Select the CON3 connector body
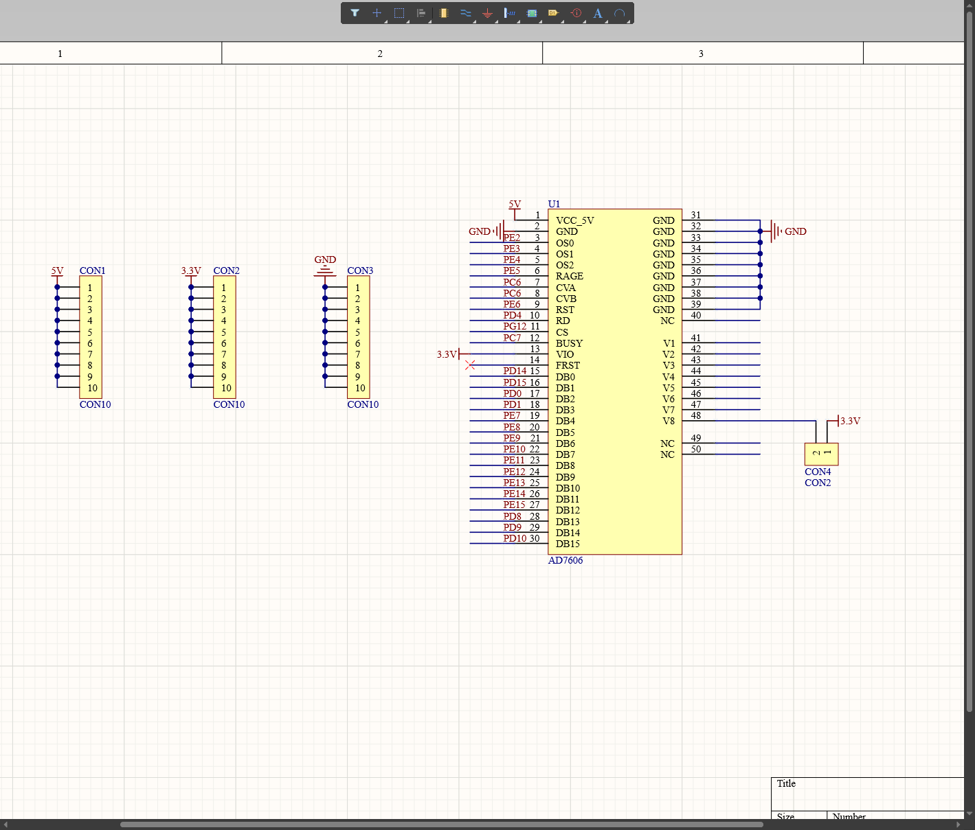The image size is (975, 830). point(359,337)
